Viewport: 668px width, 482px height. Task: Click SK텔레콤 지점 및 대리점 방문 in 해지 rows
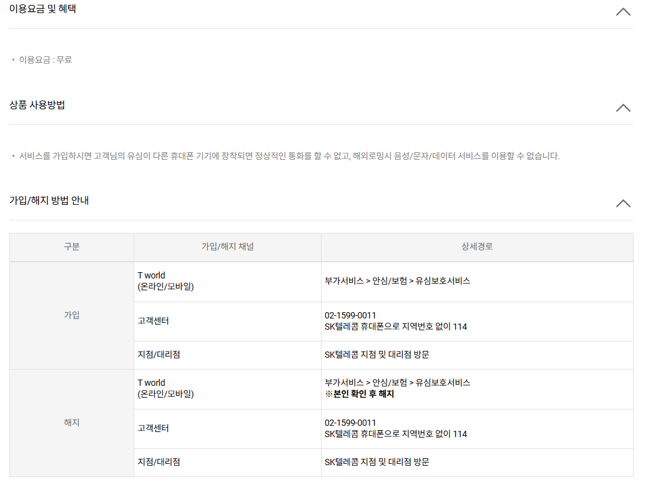click(x=377, y=462)
